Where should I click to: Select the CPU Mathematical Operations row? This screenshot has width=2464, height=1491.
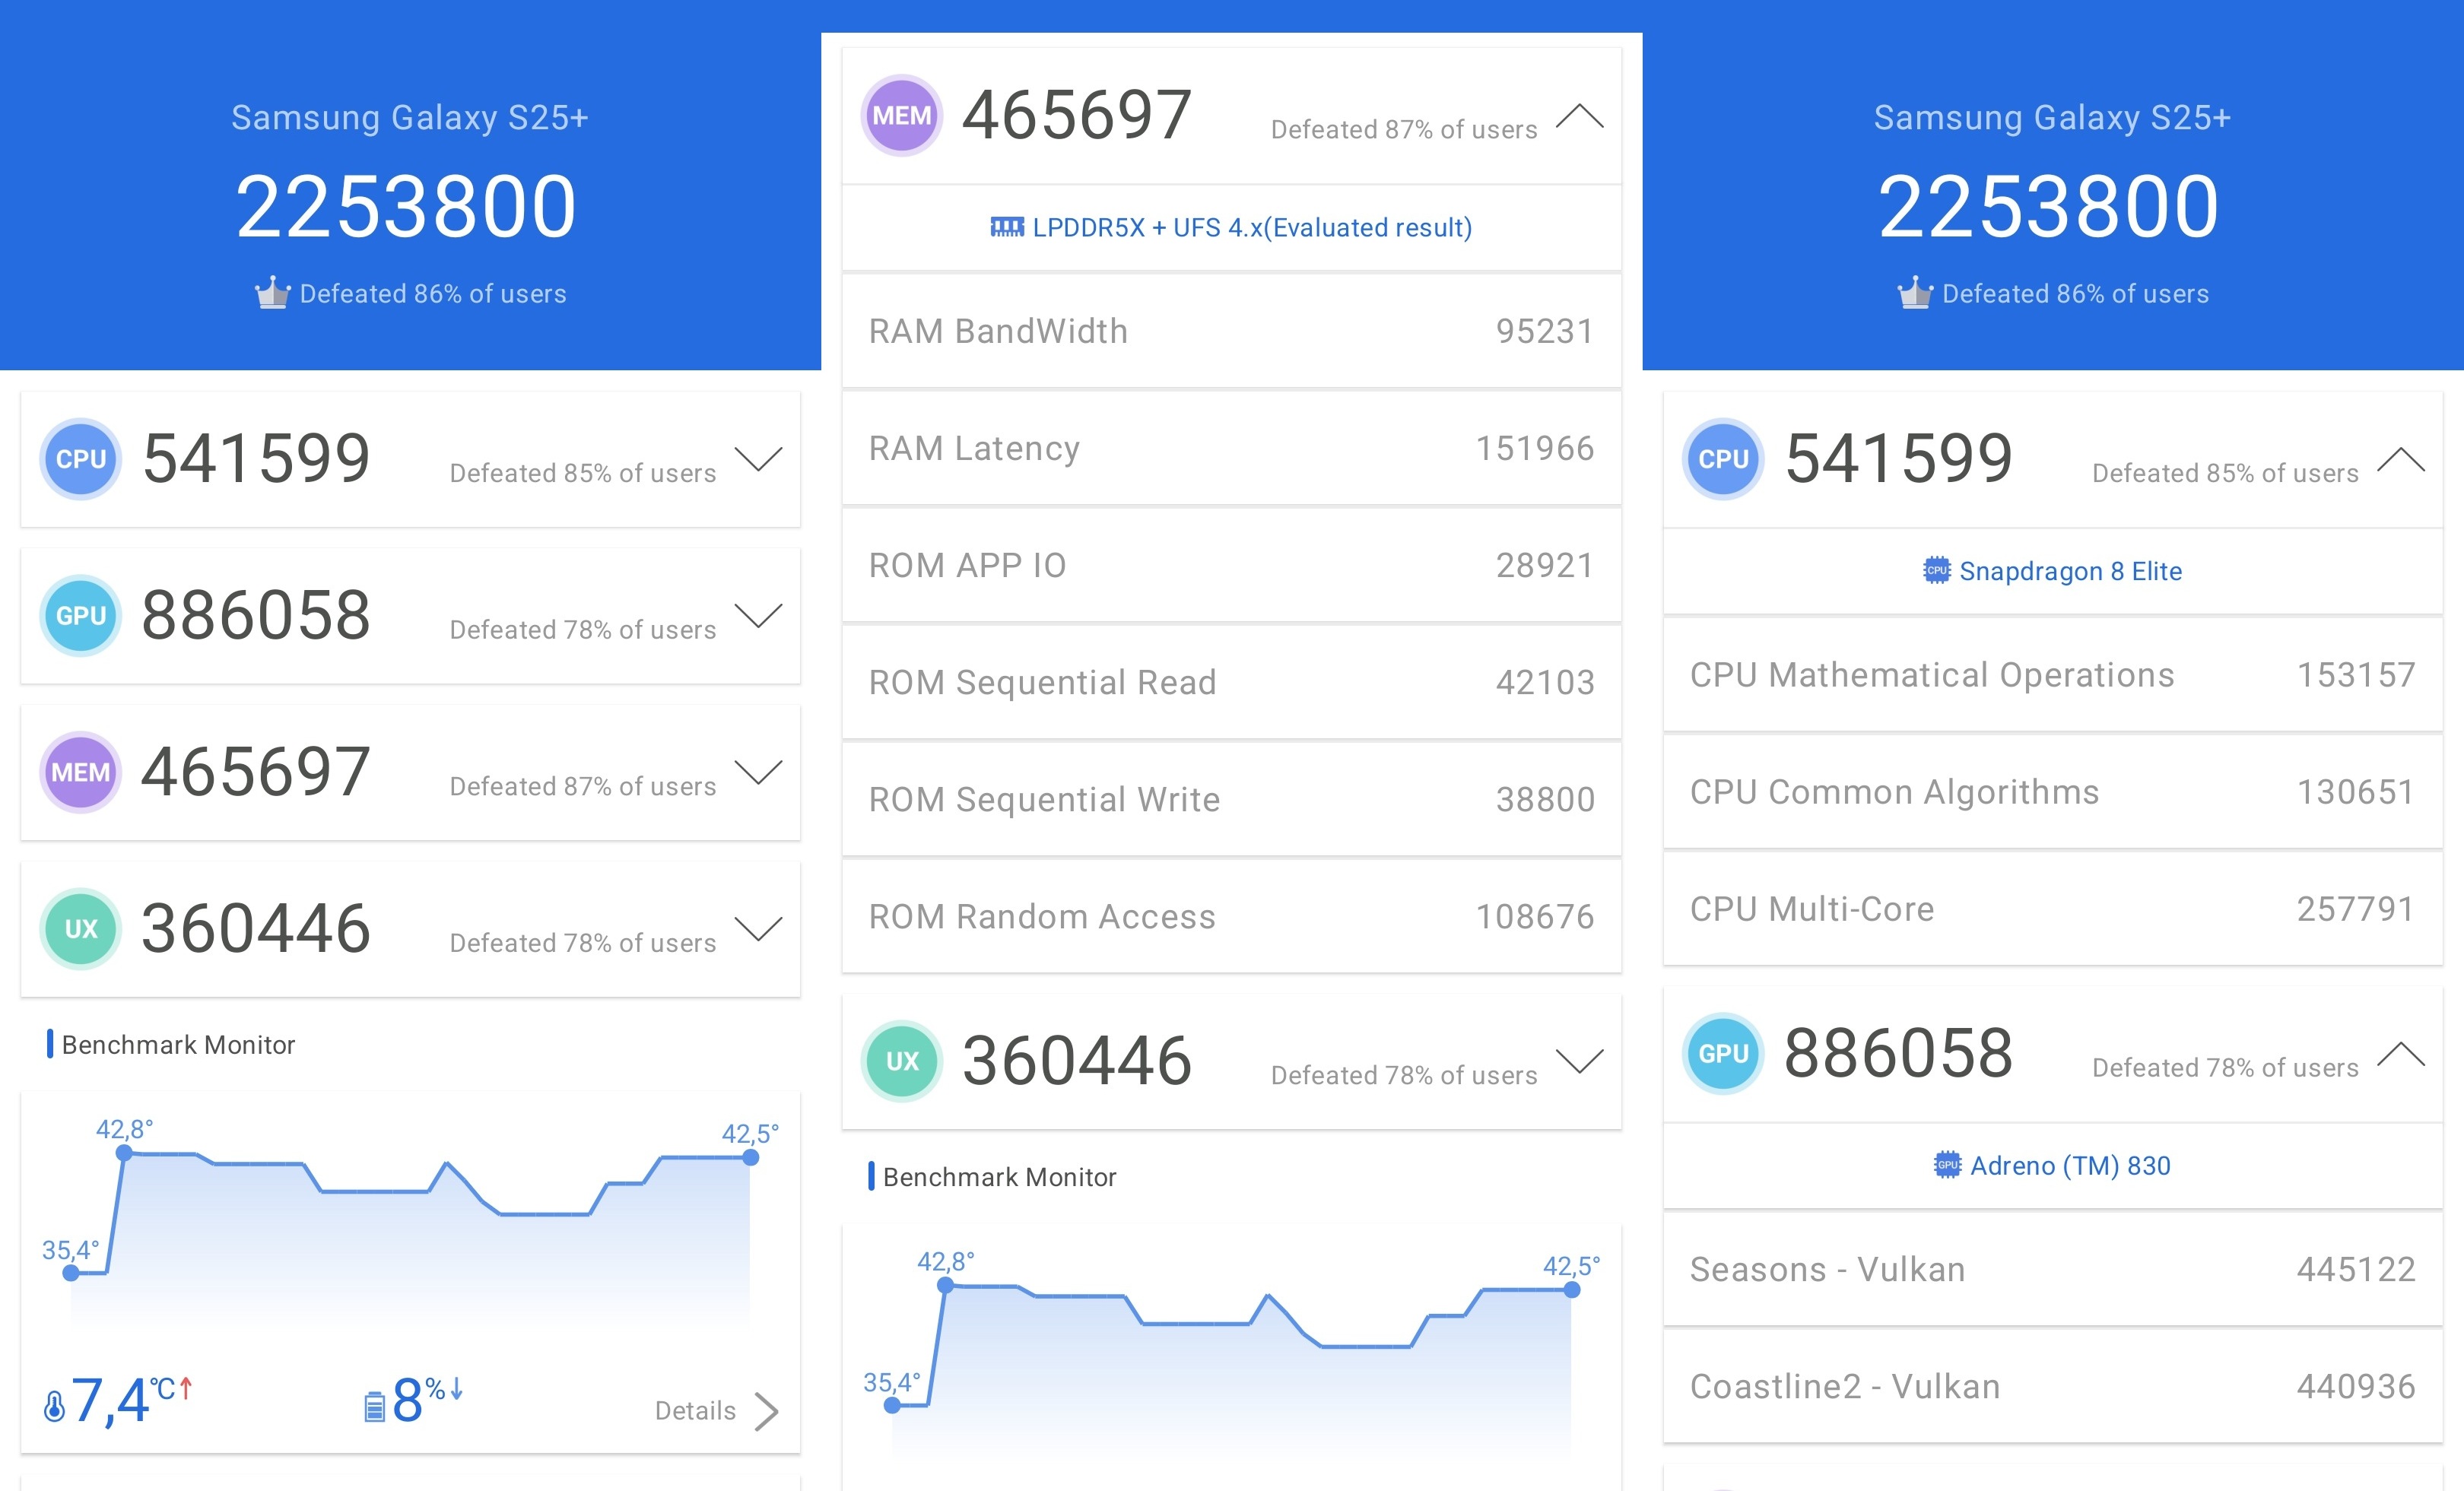2053,675
